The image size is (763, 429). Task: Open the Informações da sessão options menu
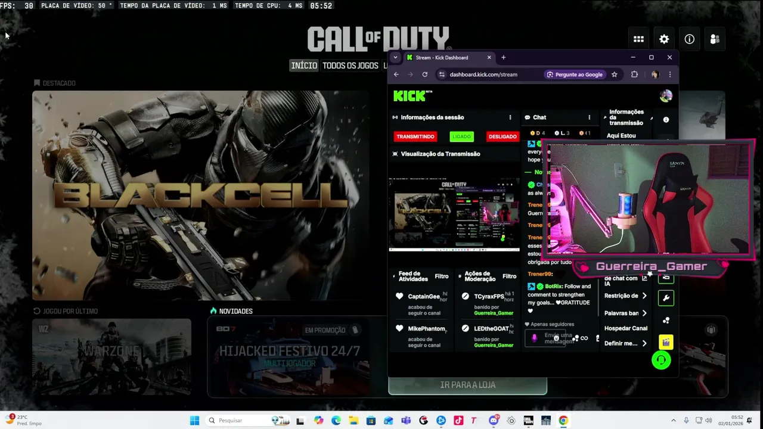510,117
